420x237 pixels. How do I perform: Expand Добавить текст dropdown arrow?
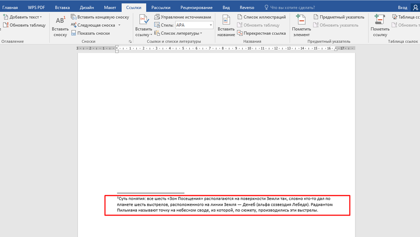click(41, 17)
